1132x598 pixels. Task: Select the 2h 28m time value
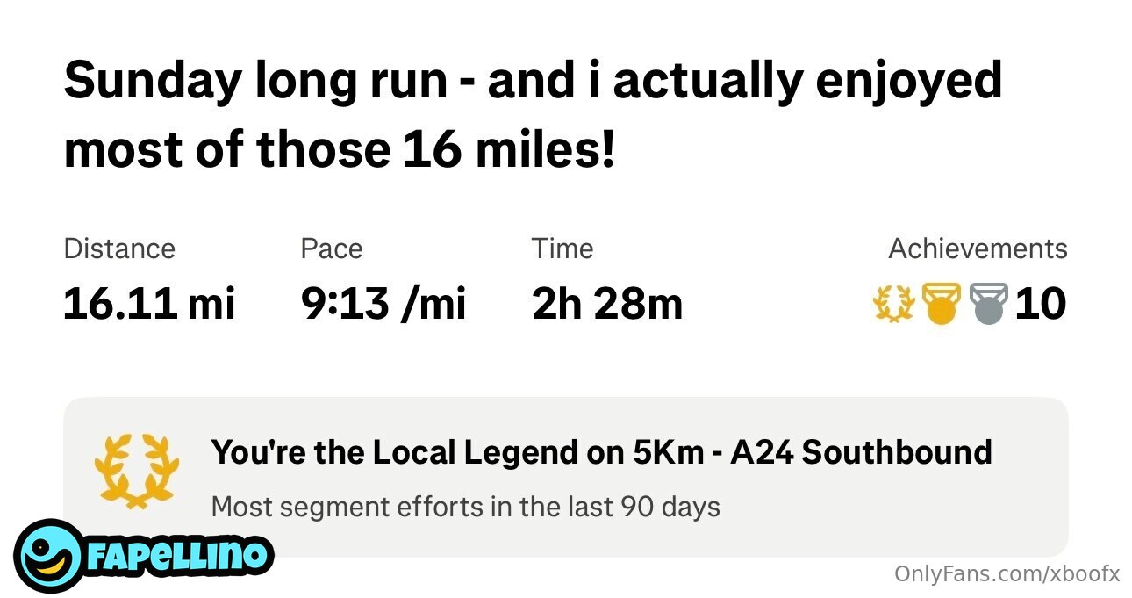tap(606, 304)
